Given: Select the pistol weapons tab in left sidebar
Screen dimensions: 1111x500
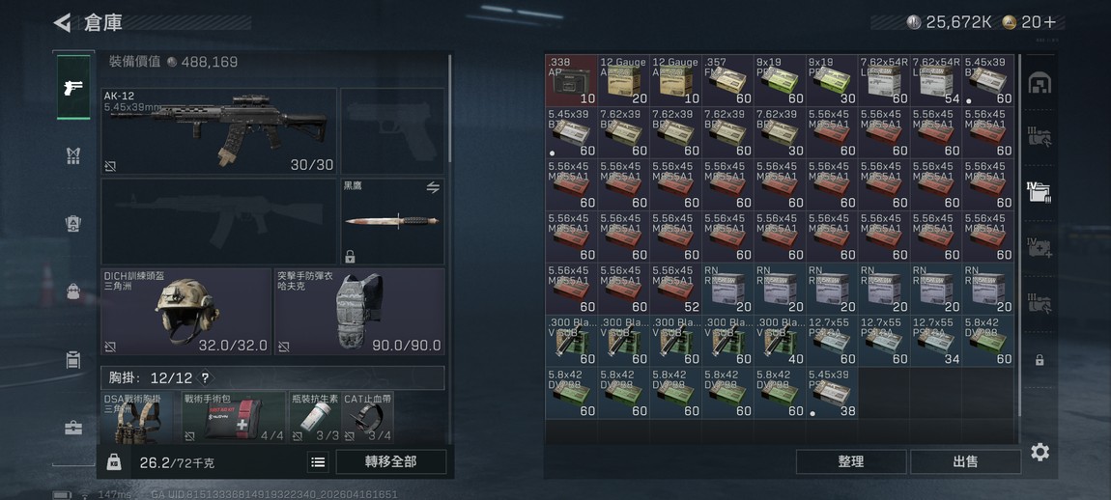Looking at the screenshot, I should click(x=73, y=87).
